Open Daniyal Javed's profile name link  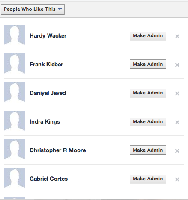tap(48, 93)
